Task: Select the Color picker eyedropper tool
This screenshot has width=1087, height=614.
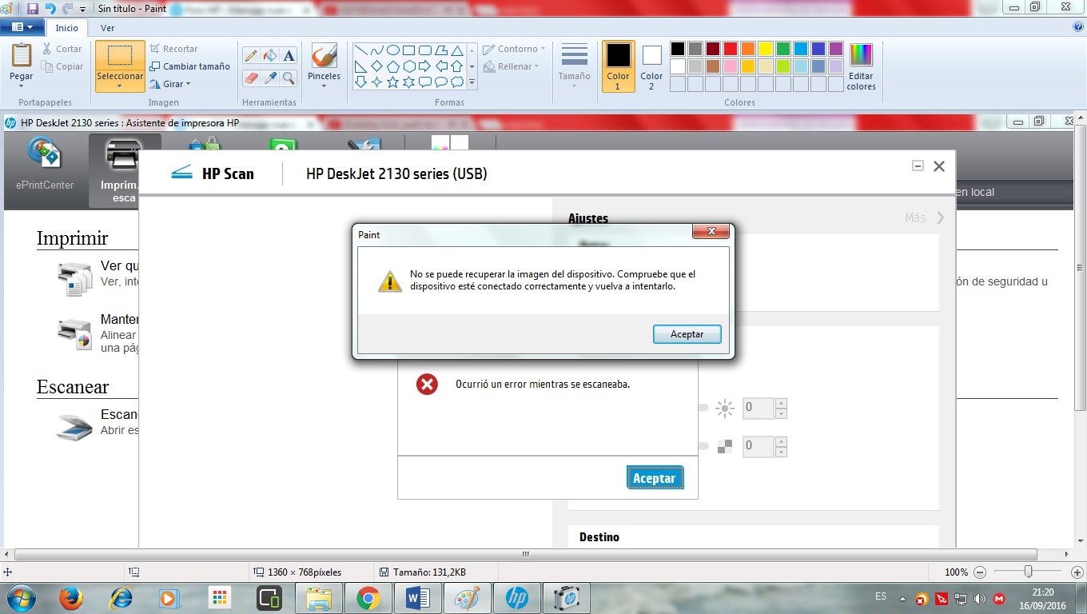Action: (270, 78)
